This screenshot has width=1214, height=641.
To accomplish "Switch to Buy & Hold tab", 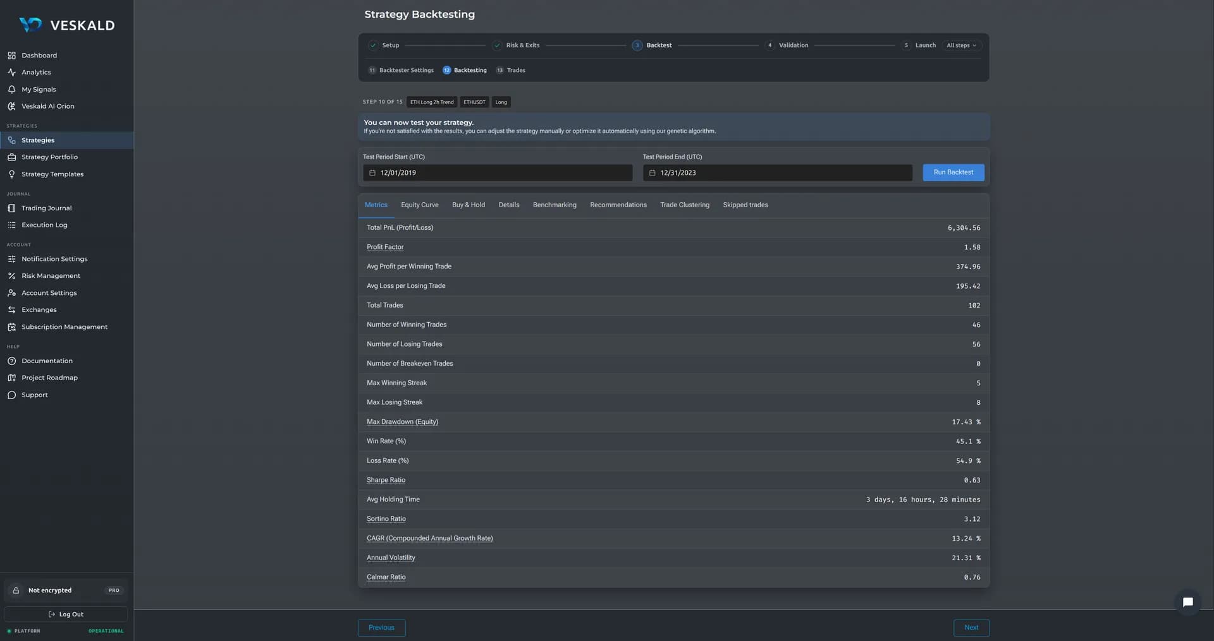I will pos(469,205).
